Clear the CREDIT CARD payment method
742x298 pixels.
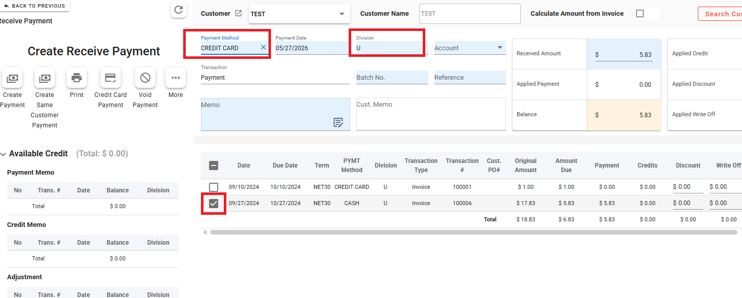click(x=263, y=47)
